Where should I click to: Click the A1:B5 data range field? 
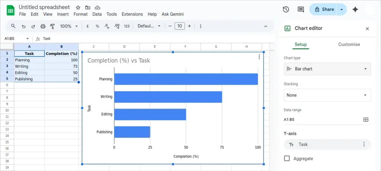[323, 119]
